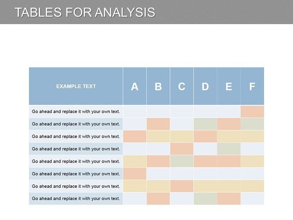The width and height of the screenshot is (293, 220).
Task: Click the green cell in fifth row, column C
Action: (182, 161)
